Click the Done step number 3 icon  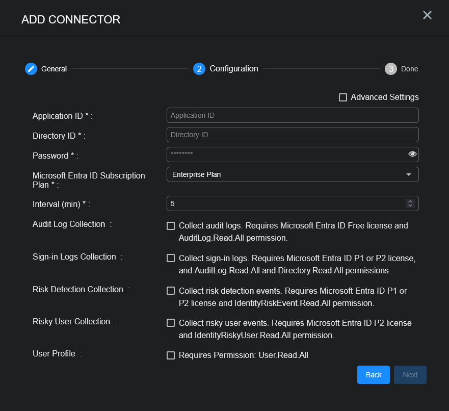pos(391,69)
